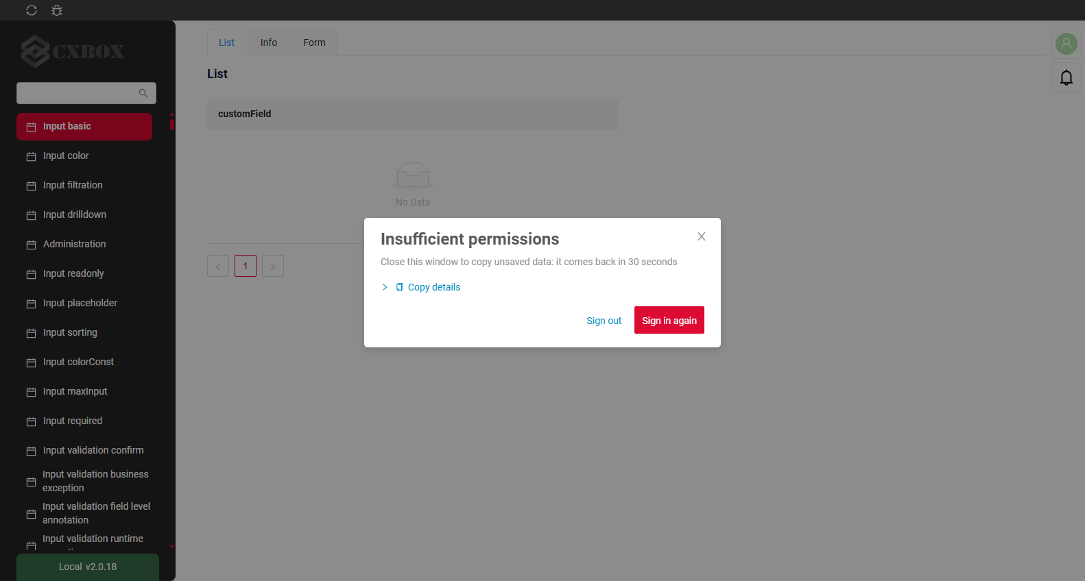Click the Input color calendar icon
The height and width of the screenshot is (581, 1085).
pyautogui.click(x=31, y=157)
